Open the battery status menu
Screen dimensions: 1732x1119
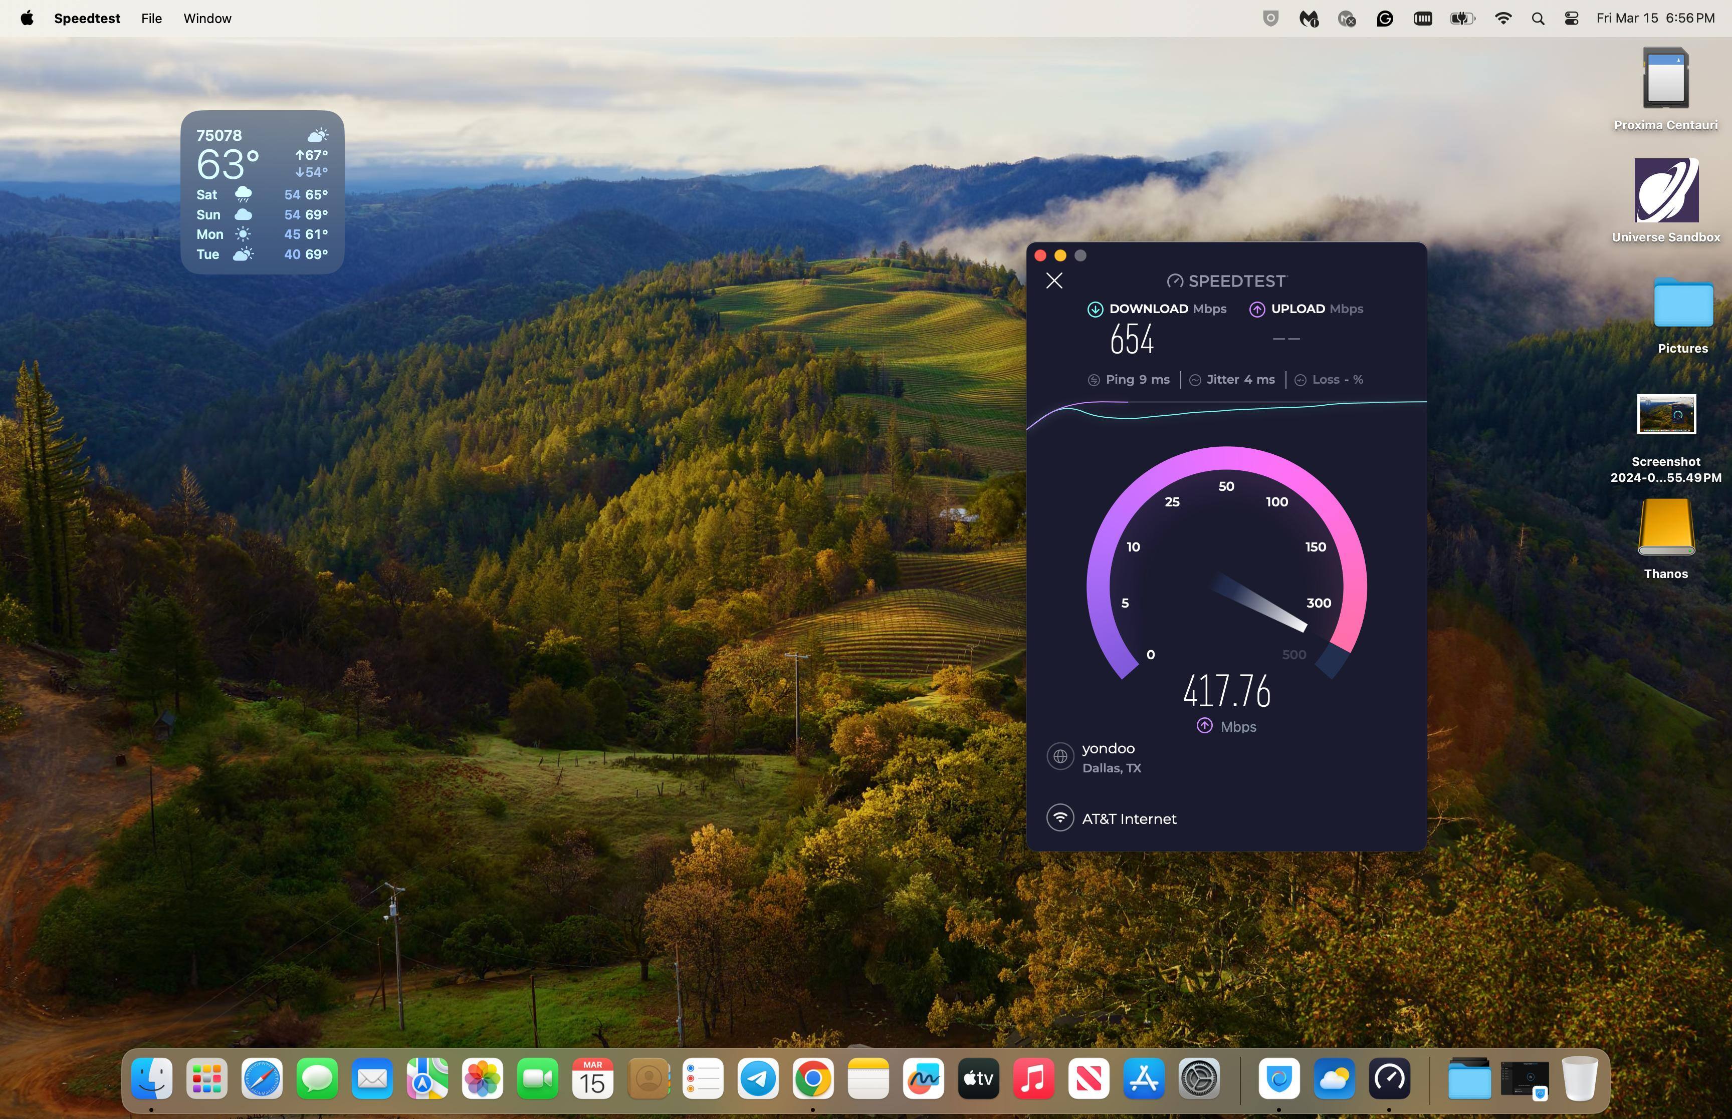pyautogui.click(x=1461, y=18)
